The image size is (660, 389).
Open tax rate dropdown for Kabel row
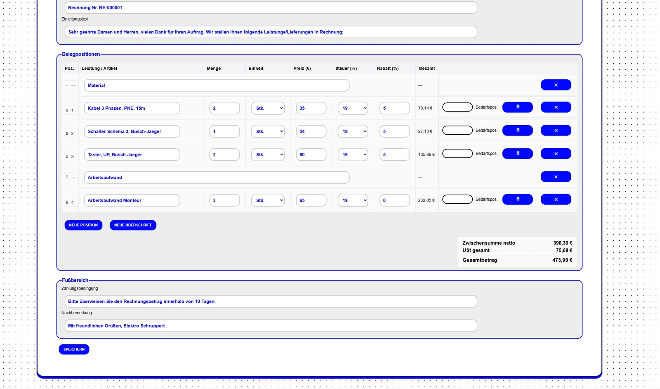pyautogui.click(x=353, y=108)
